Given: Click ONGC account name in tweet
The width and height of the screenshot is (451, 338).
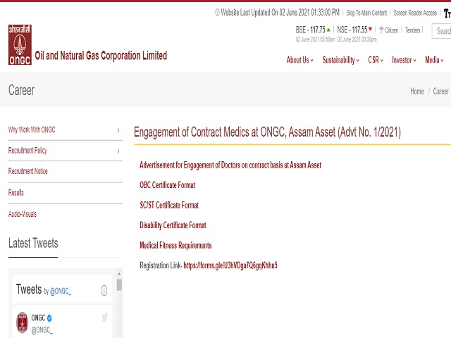Looking at the screenshot, I should (x=38, y=318).
